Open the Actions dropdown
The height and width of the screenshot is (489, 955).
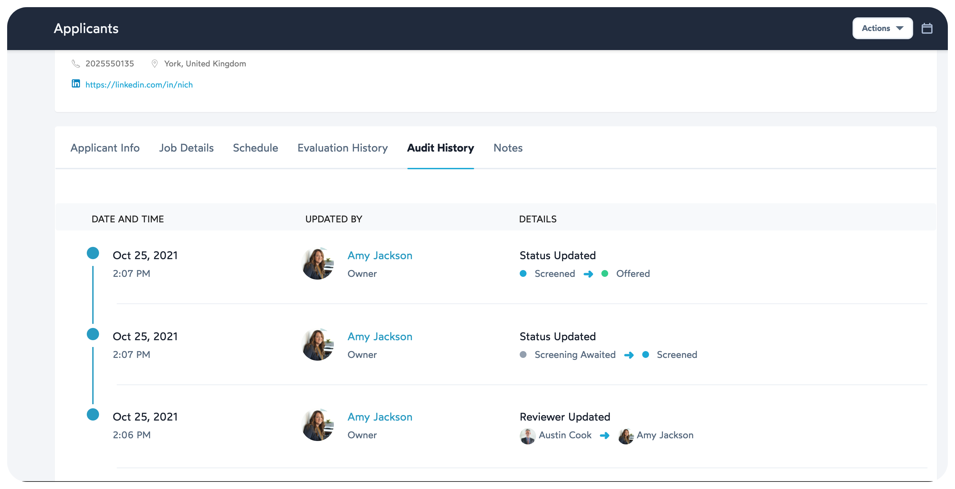pyautogui.click(x=882, y=28)
